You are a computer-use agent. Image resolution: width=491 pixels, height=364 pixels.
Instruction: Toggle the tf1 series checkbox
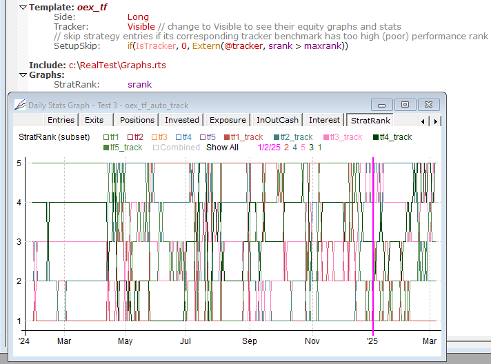pos(107,137)
